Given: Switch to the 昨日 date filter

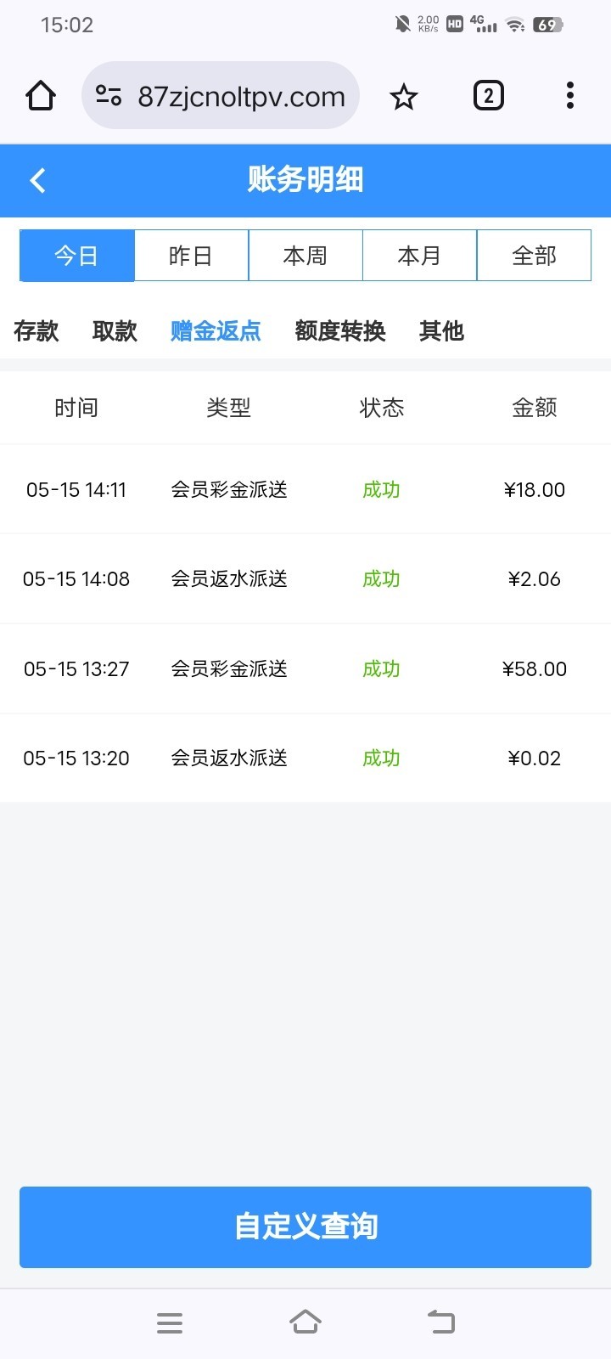Looking at the screenshot, I should (x=191, y=256).
